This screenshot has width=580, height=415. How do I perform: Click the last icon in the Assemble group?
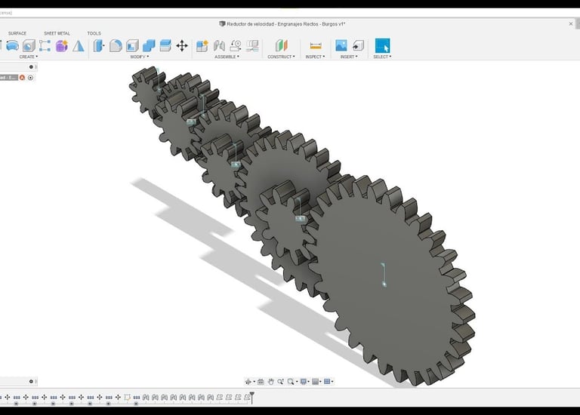tap(252, 46)
